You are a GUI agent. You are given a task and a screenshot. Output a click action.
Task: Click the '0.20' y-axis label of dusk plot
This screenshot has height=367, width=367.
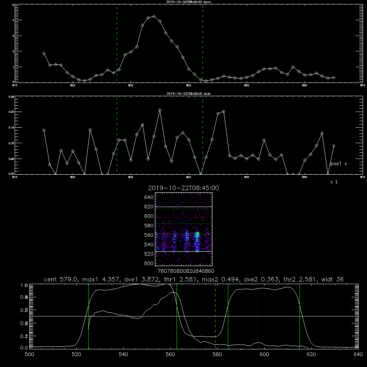point(11,112)
